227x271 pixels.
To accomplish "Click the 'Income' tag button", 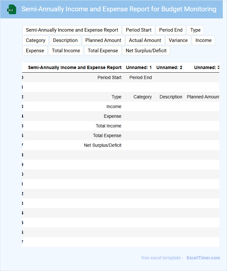I will pyautogui.click(x=203, y=40).
